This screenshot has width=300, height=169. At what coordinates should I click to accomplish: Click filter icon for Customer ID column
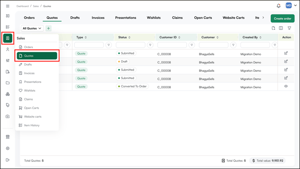[x=192, y=45]
